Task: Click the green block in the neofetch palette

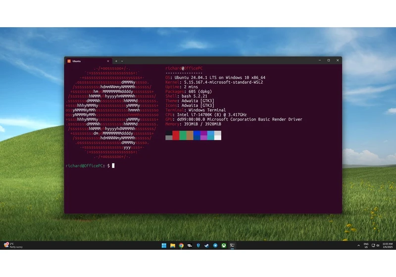Action: [183, 135]
